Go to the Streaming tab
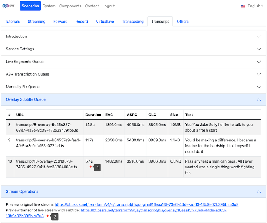The height and width of the screenshot is (223, 267). 36,22
